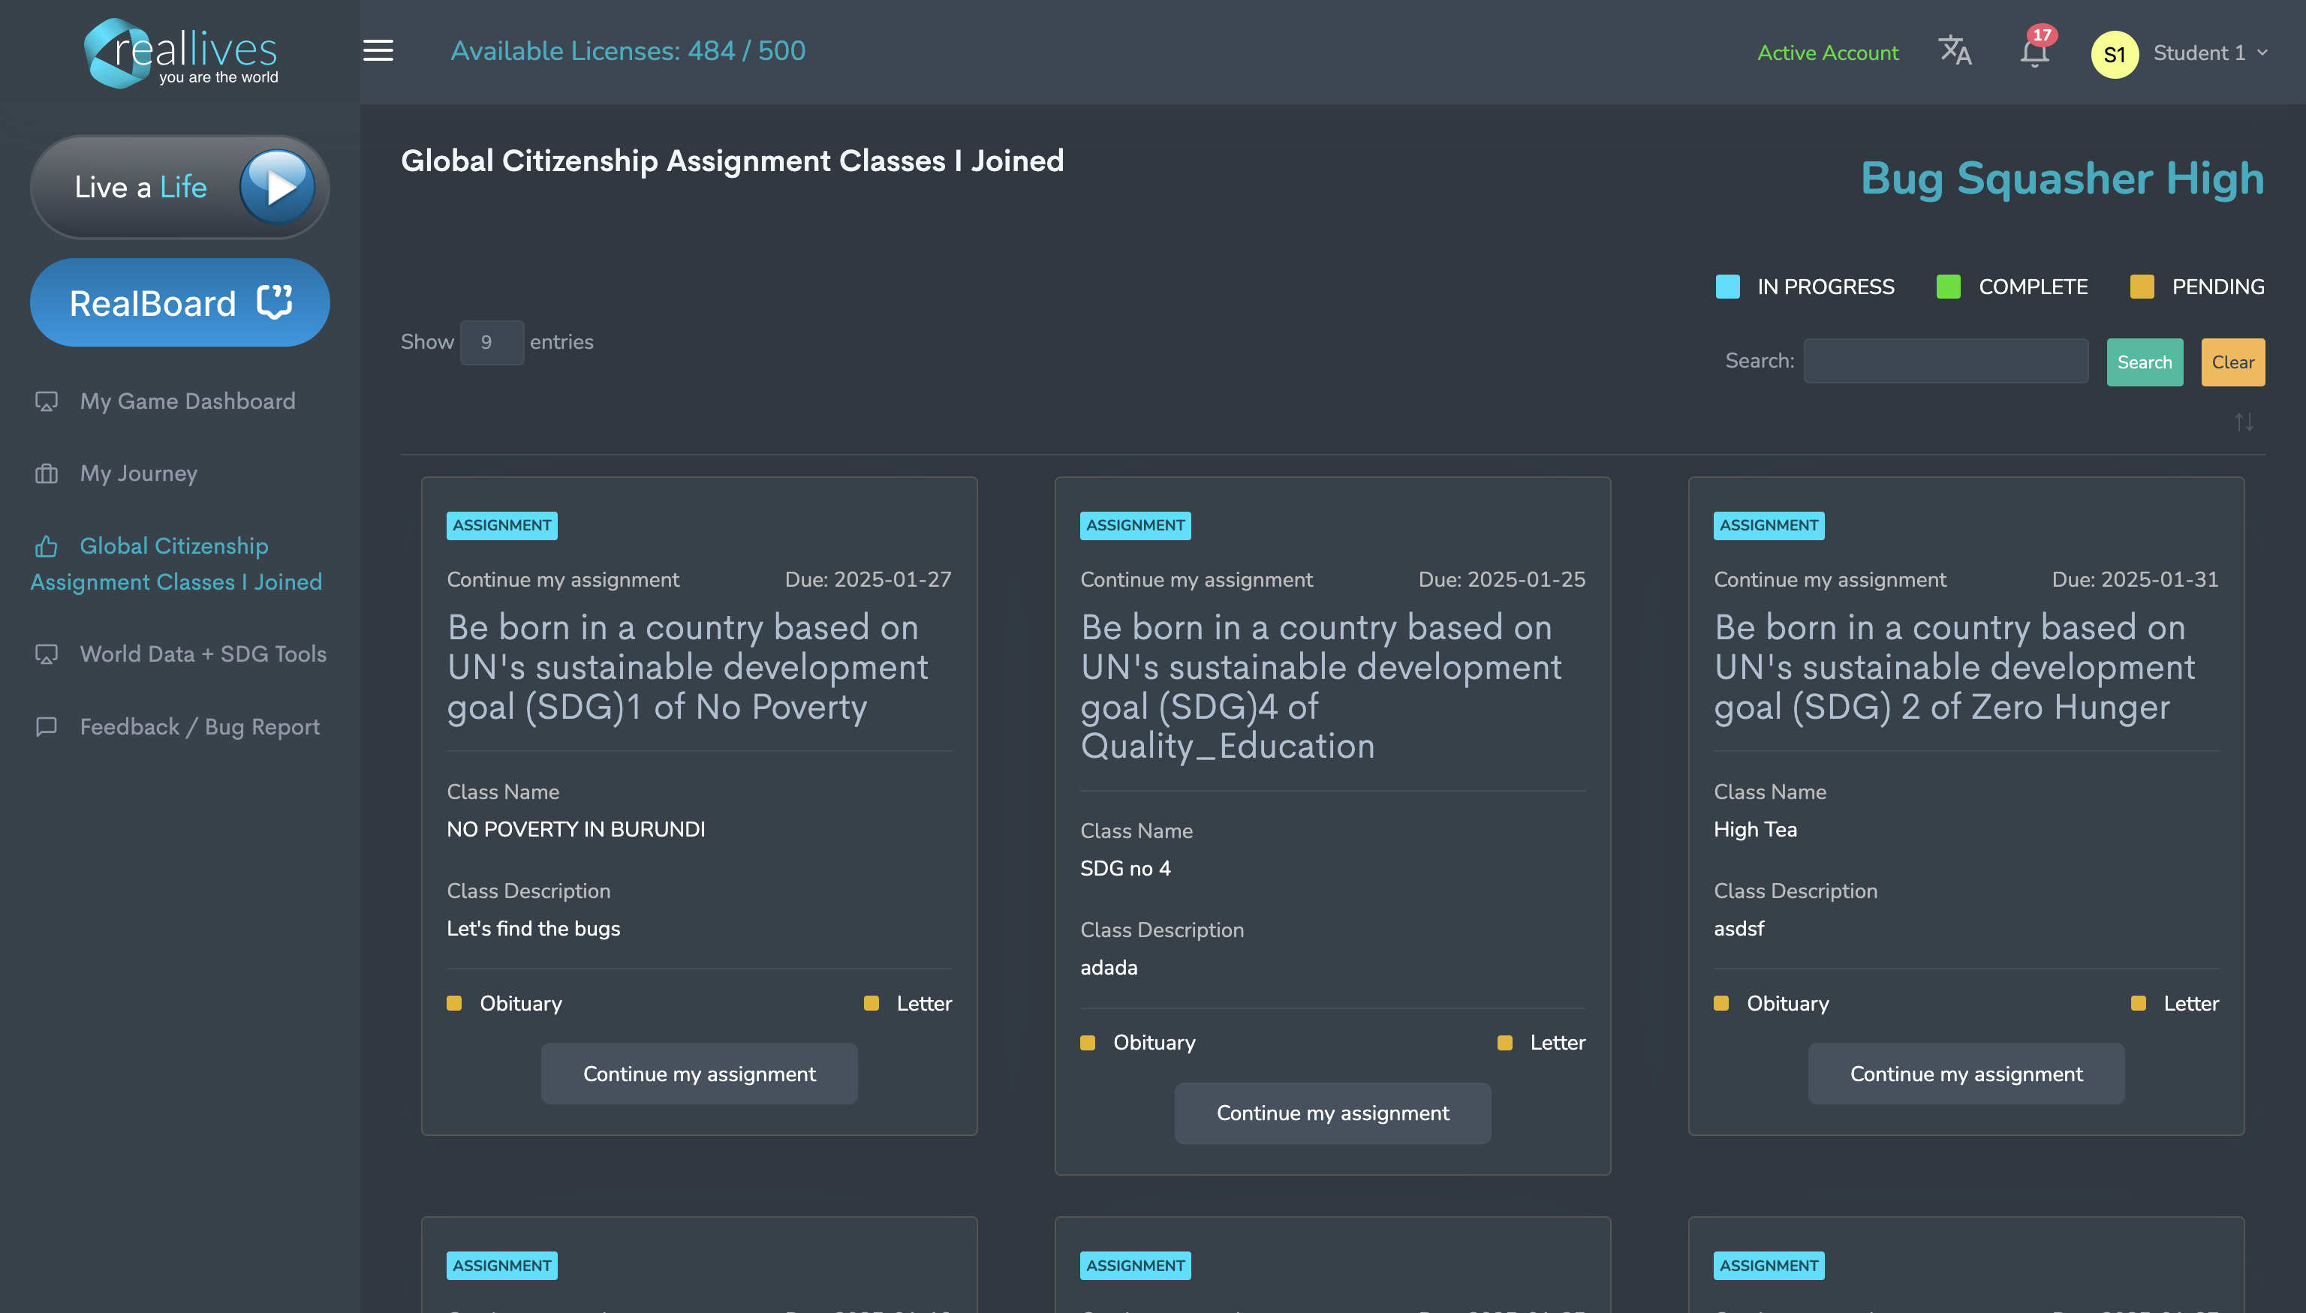Click the reallives logo
2306x1313 pixels.
coord(182,53)
